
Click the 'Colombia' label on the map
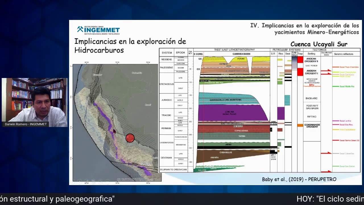137,73
